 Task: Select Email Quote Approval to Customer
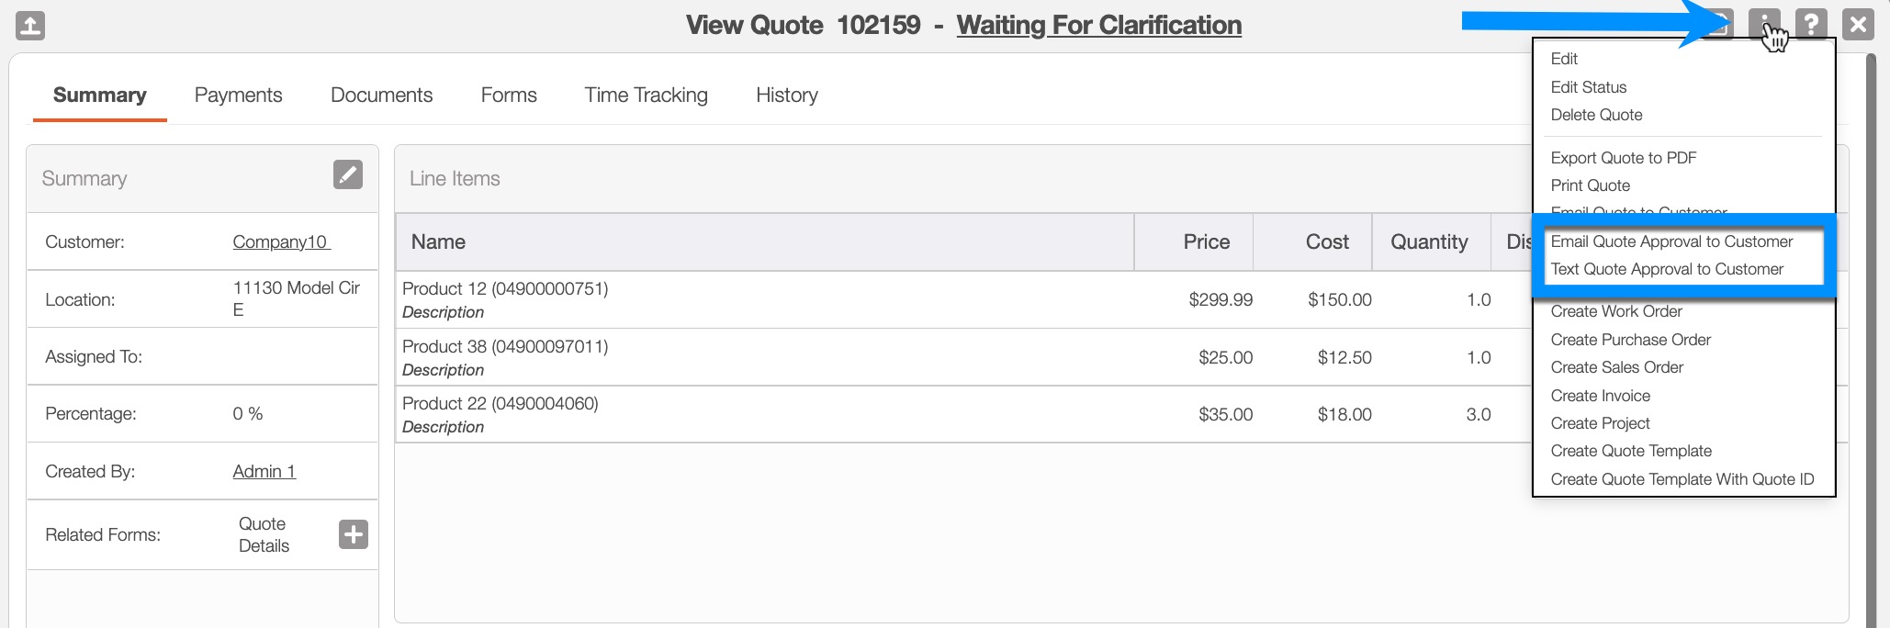[1671, 241]
